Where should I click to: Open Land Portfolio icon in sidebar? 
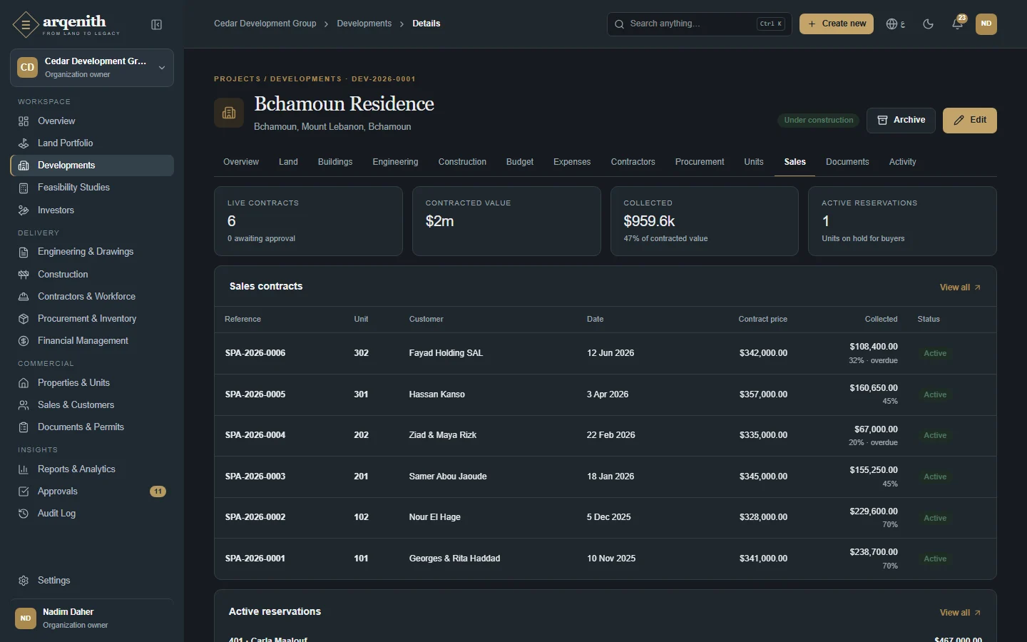point(24,143)
